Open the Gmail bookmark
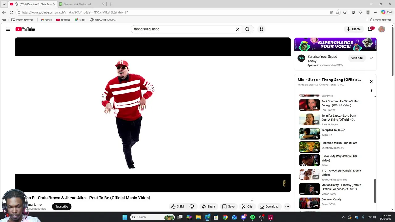The width and height of the screenshot is (395, 222). pyautogui.click(x=46, y=20)
